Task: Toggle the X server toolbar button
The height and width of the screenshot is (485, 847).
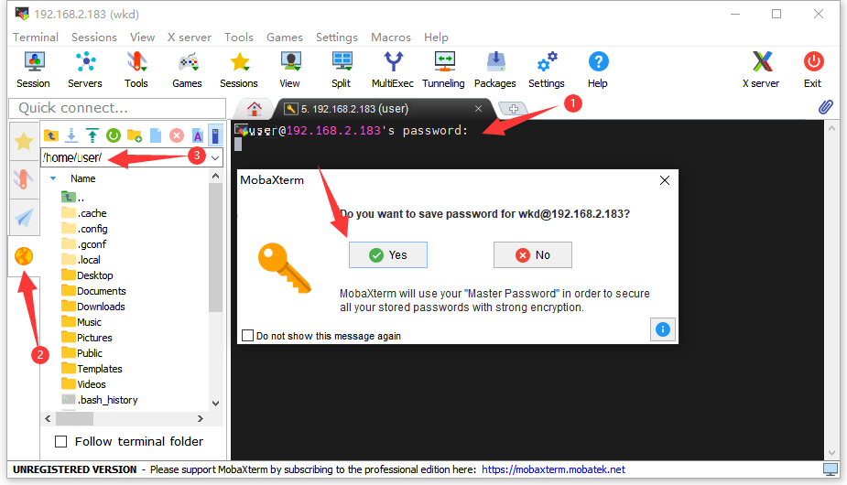Action: point(761,70)
